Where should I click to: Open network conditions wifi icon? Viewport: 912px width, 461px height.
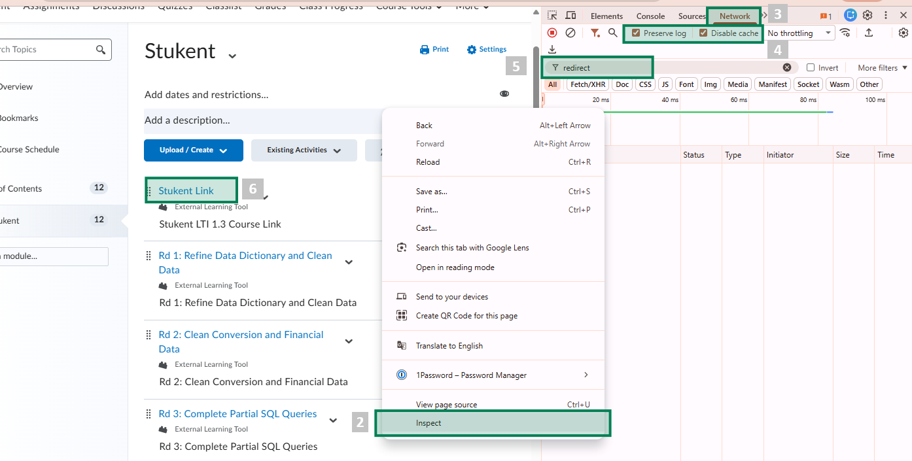846,33
